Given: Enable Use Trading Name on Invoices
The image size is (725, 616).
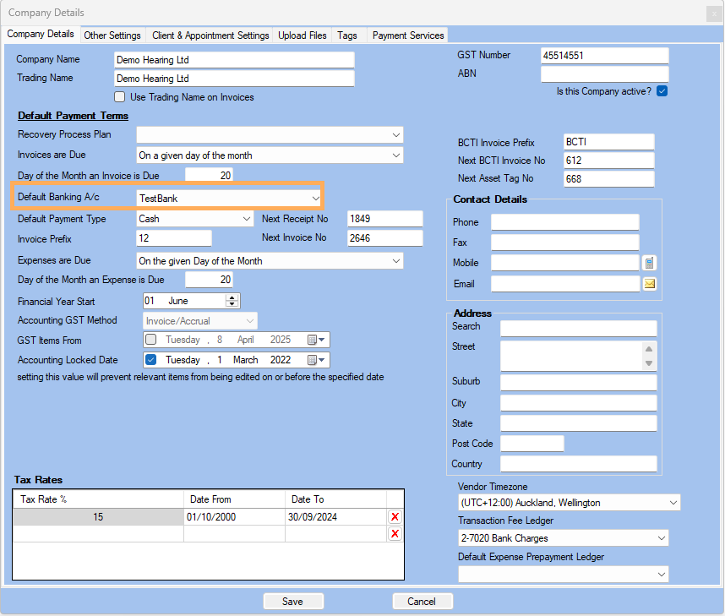Looking at the screenshot, I should point(120,97).
